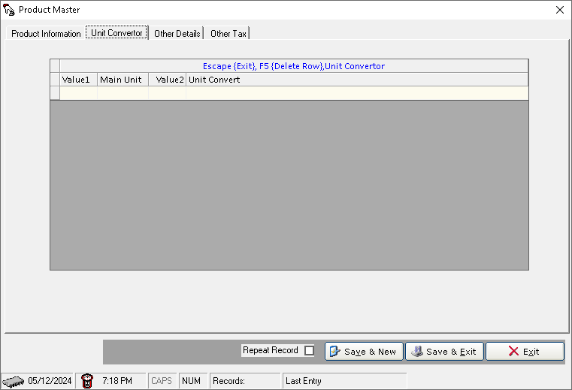This screenshot has height=390, width=572.
Task: Click the 7:18 PM time display
Action: (117, 381)
